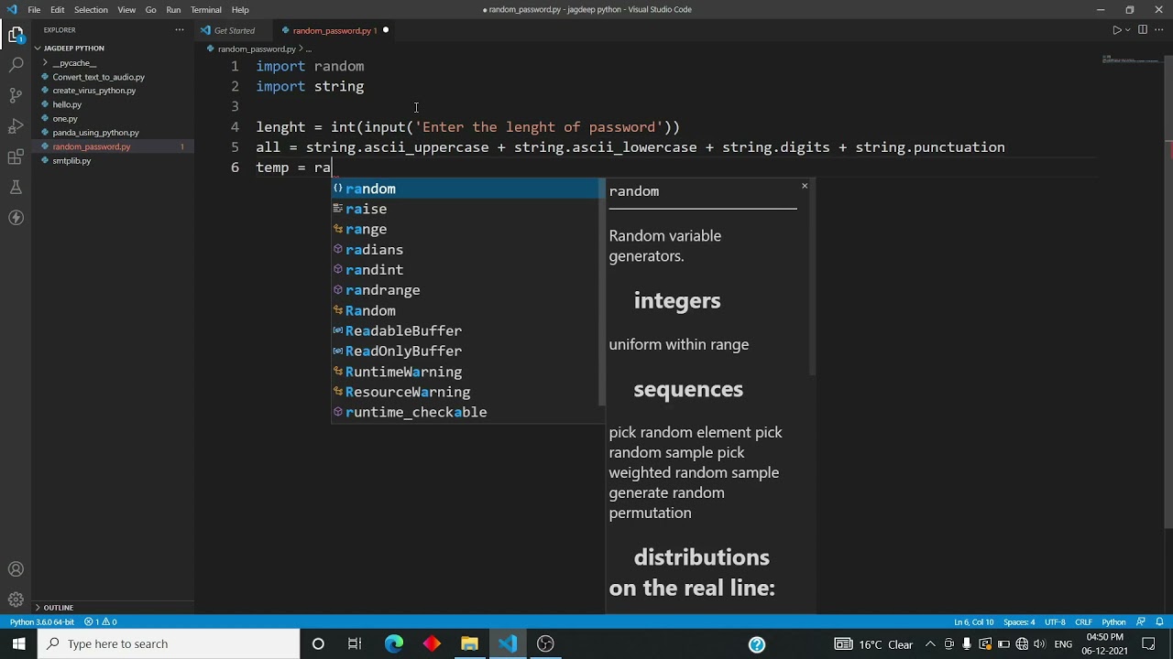Select Python 3.6.0 64-bit interpreter
The height and width of the screenshot is (659, 1173).
click(x=42, y=622)
